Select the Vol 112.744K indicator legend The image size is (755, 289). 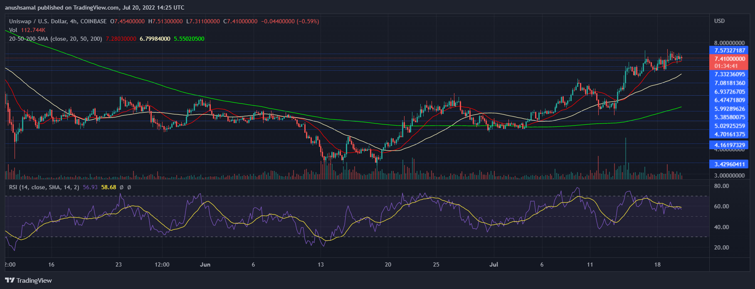click(27, 30)
